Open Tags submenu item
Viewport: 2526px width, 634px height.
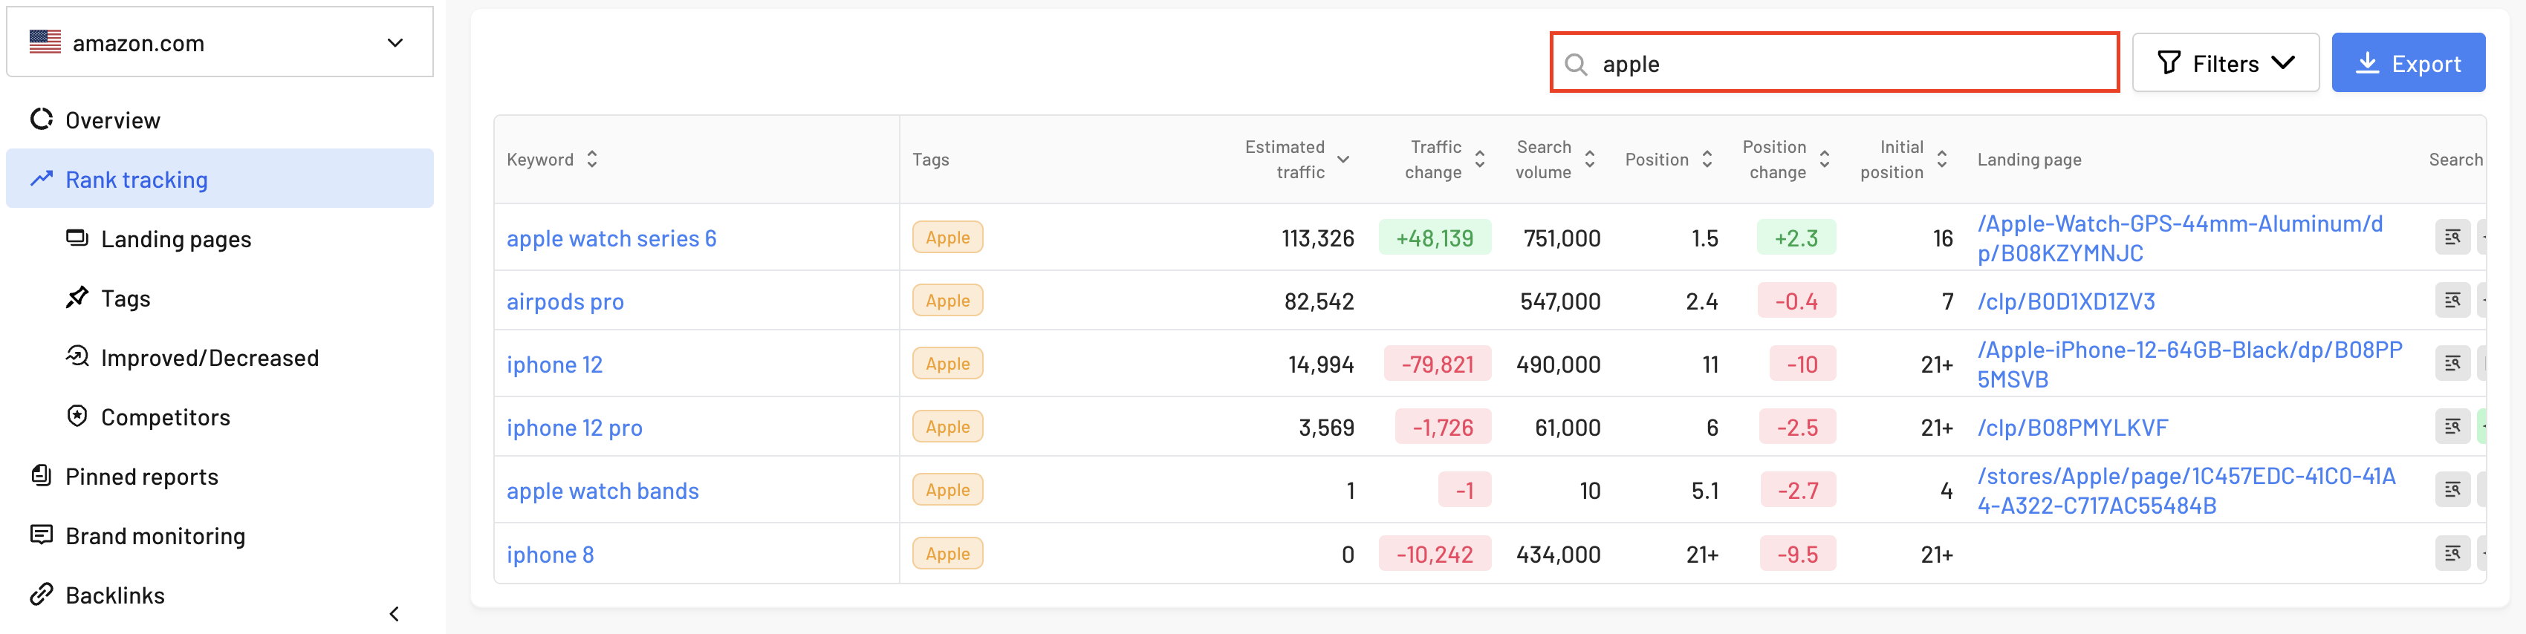coord(220,298)
